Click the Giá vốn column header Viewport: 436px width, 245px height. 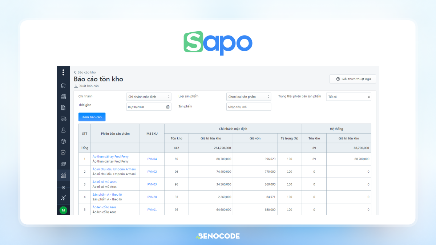coord(255,138)
